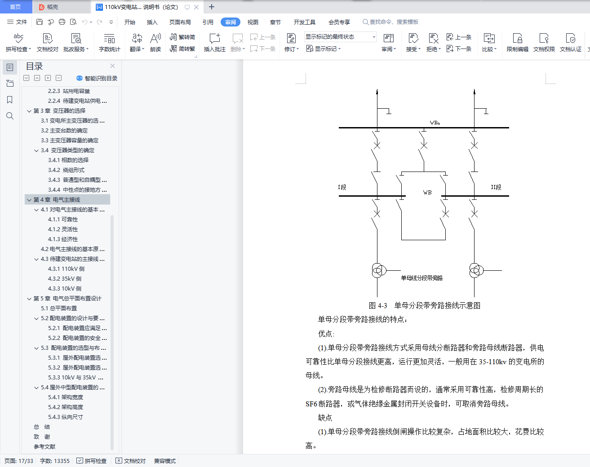Click the 修订 track changes icon
This screenshot has height=467, width=590.
pyautogui.click(x=291, y=39)
